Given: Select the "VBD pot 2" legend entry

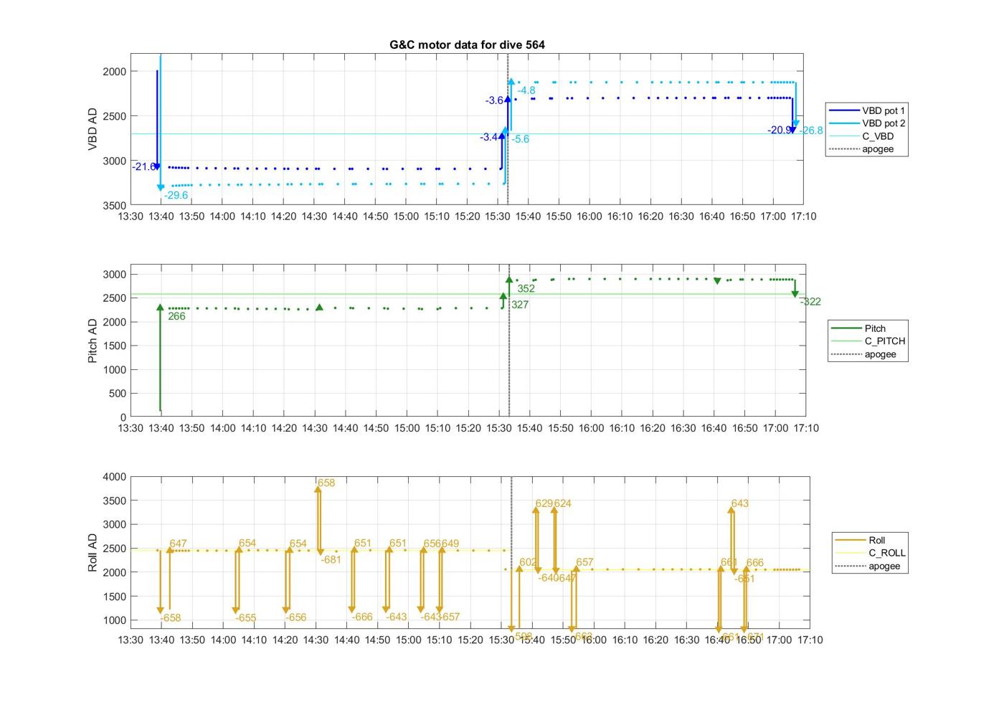Looking at the screenshot, I should pyautogui.click(x=866, y=123).
